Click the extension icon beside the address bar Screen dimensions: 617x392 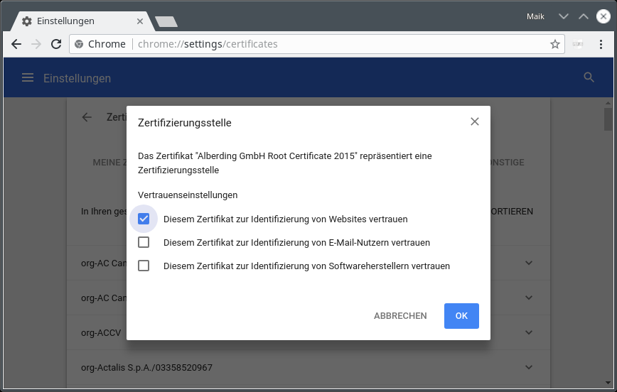click(x=579, y=44)
